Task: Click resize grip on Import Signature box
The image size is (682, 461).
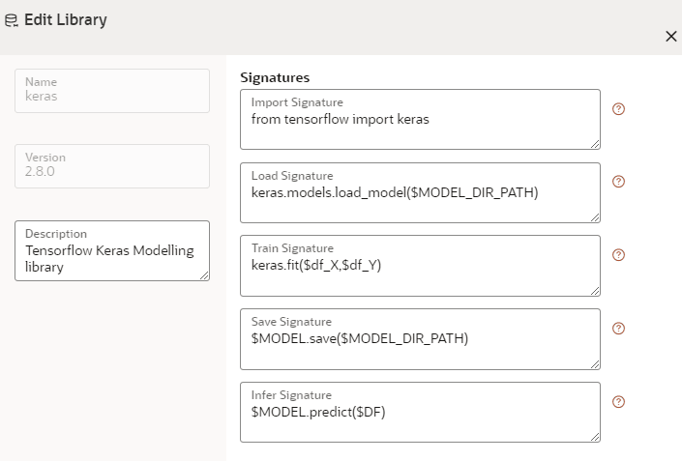Action: (595, 144)
